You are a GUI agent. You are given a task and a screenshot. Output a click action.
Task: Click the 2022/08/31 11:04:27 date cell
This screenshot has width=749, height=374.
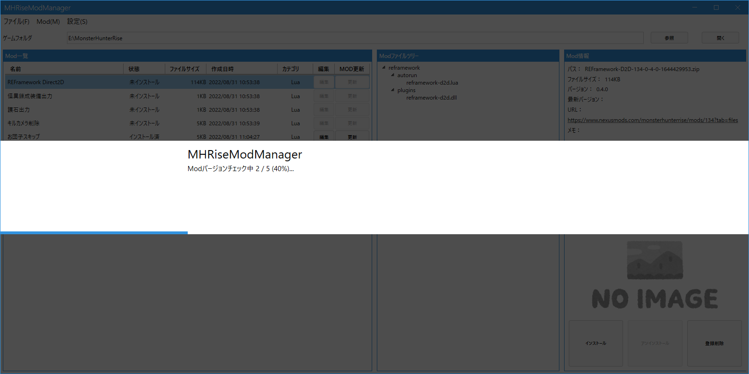234,137
